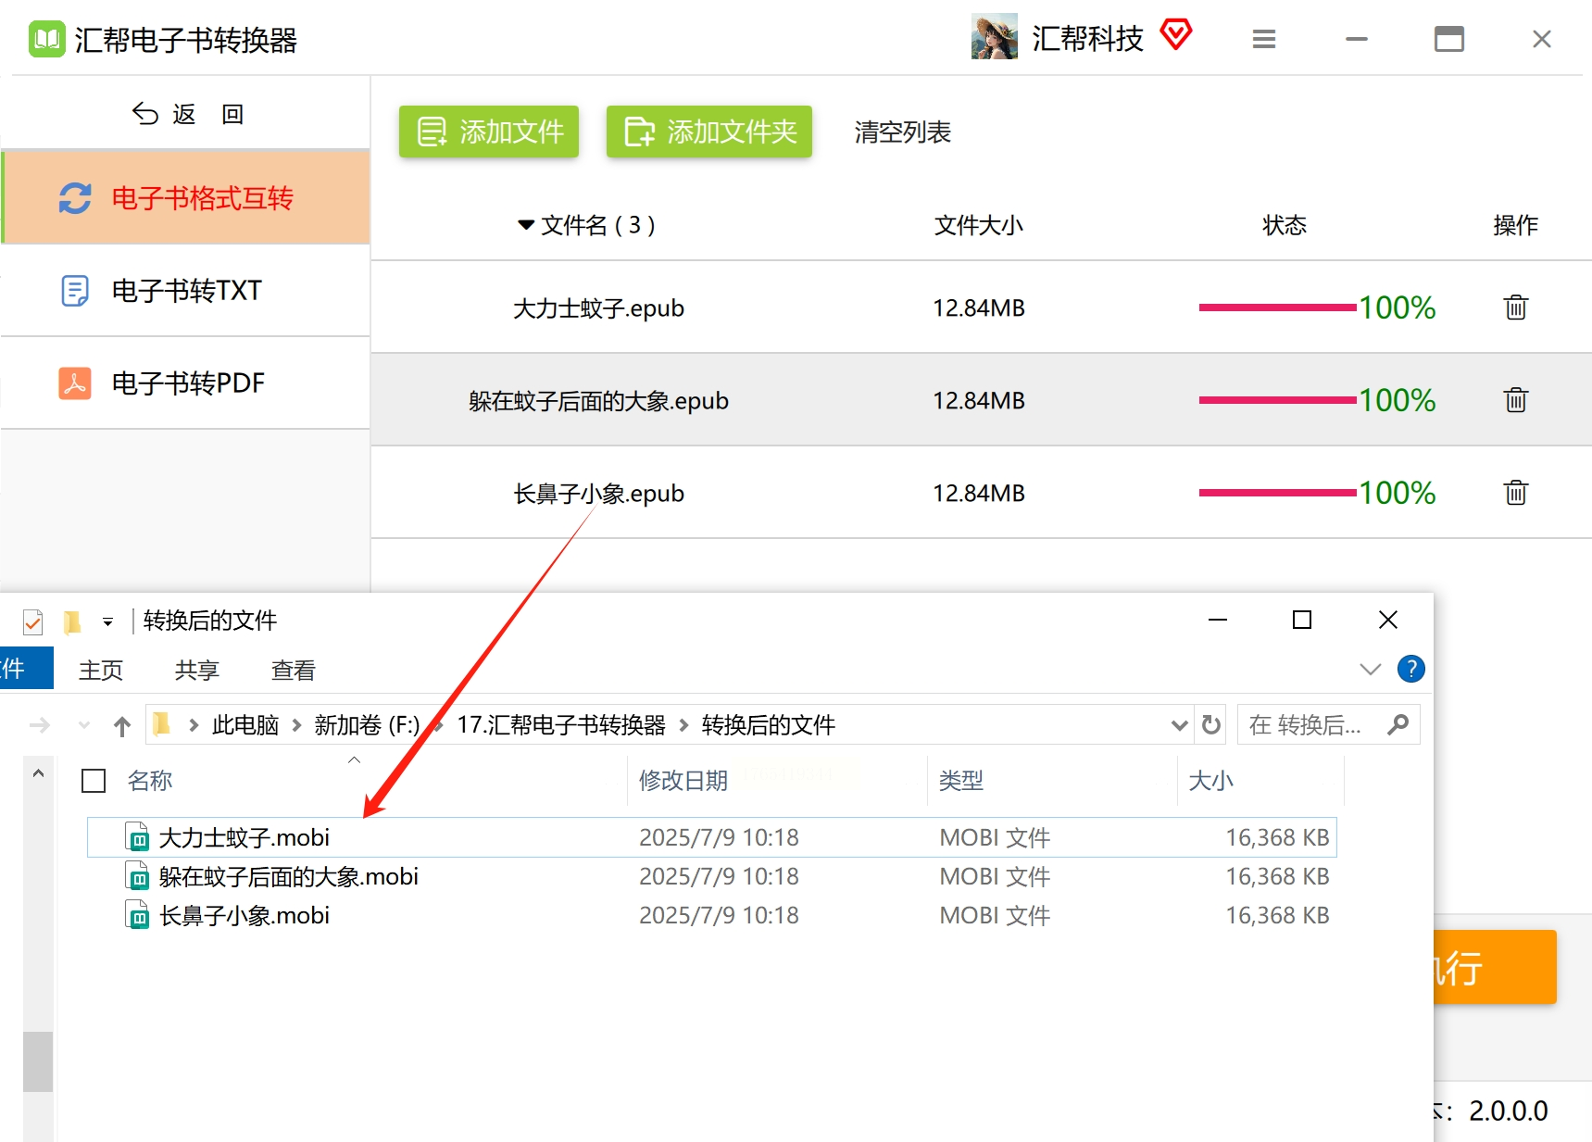Expand the Explorer ribbon with the chevron
Image resolution: width=1592 pixels, height=1142 pixels.
point(1370,669)
